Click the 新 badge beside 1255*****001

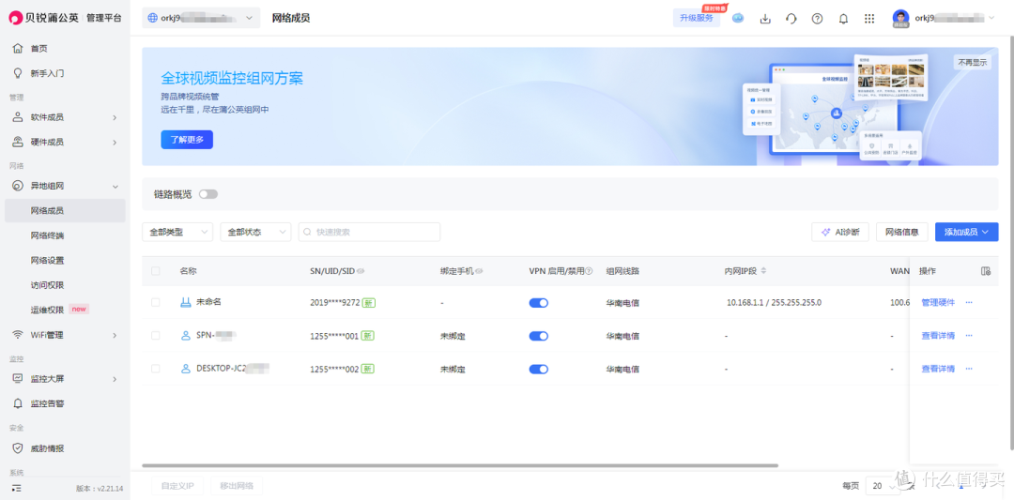pyautogui.click(x=367, y=336)
